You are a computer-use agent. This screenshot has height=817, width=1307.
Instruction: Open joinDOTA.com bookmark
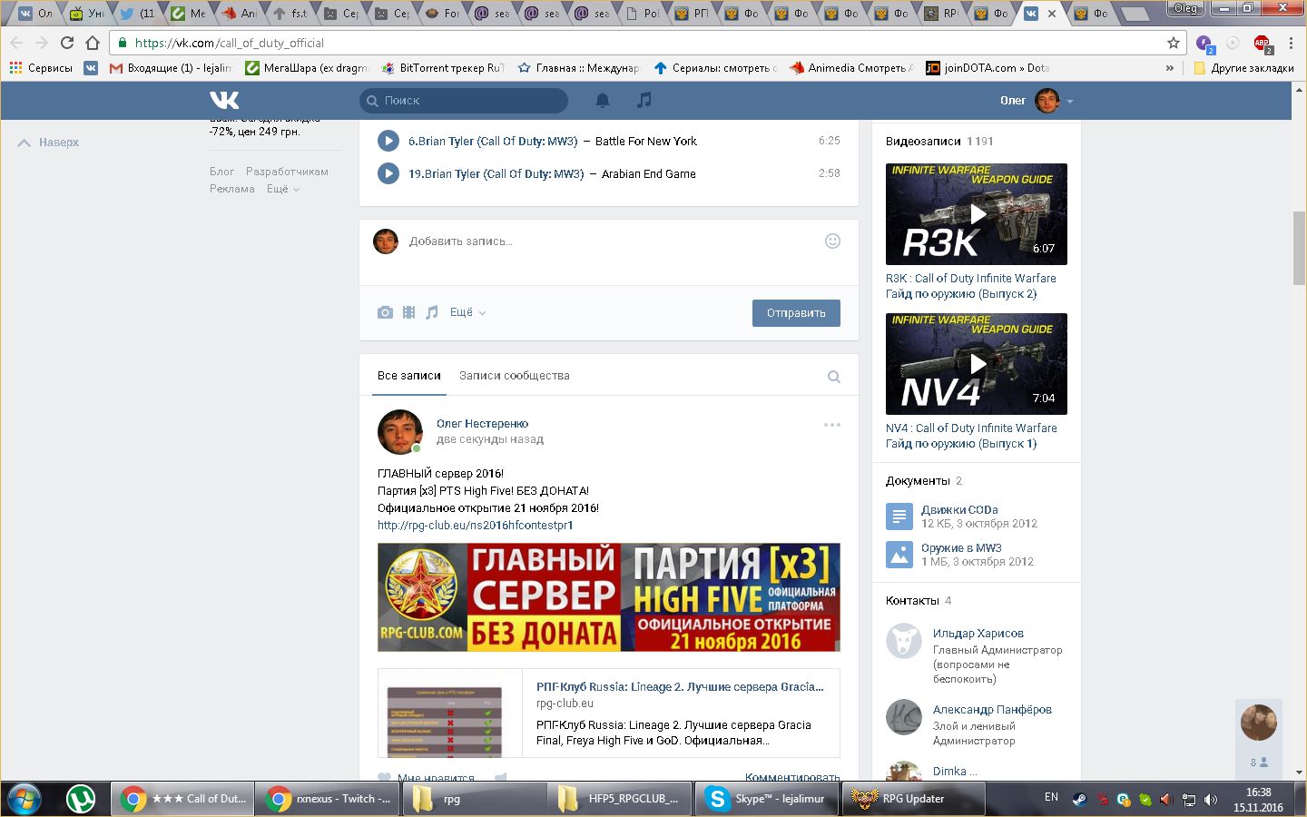click(x=988, y=68)
